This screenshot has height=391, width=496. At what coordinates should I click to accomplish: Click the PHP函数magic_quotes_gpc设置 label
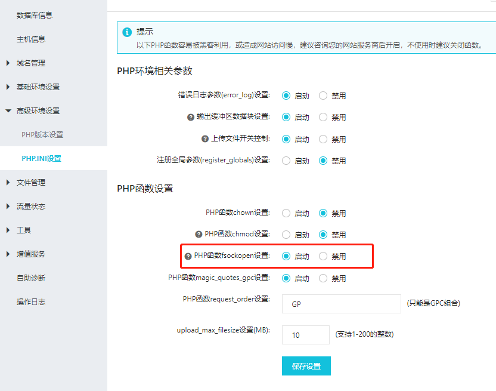(x=219, y=278)
